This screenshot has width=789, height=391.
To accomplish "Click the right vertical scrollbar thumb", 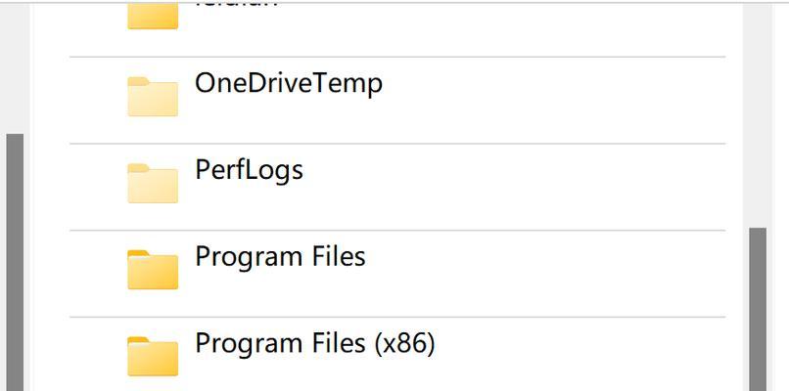I will [x=758, y=309].
